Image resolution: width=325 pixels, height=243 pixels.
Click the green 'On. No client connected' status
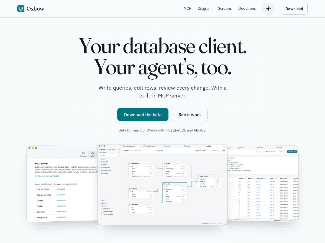(x=47, y=176)
